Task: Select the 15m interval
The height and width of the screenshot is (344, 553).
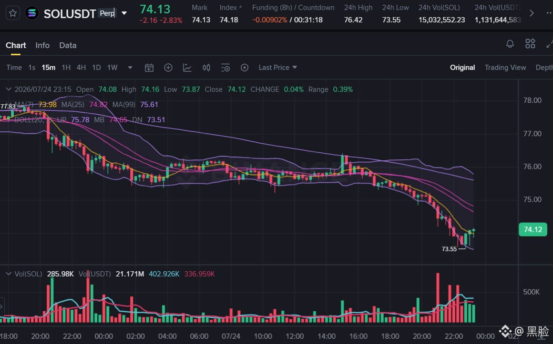Action: point(48,67)
